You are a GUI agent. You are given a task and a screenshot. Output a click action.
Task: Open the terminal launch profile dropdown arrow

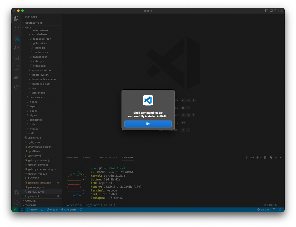261,157
